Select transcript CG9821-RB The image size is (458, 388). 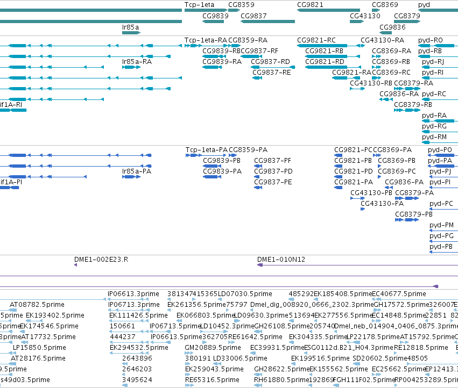point(324,51)
